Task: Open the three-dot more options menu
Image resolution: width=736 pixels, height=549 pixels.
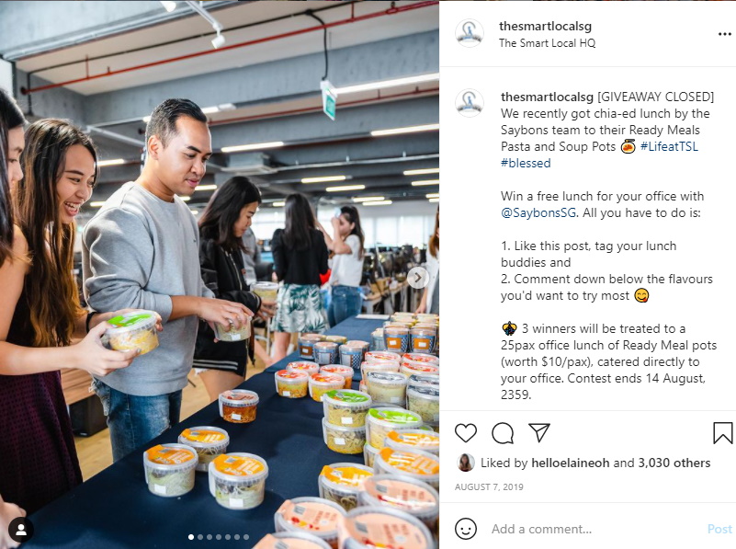Action: (x=725, y=34)
